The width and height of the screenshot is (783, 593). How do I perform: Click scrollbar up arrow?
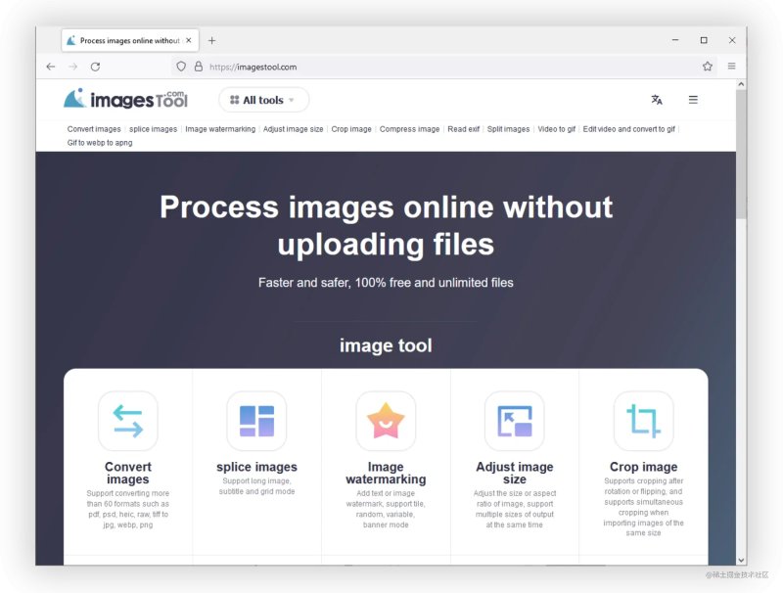coord(741,84)
